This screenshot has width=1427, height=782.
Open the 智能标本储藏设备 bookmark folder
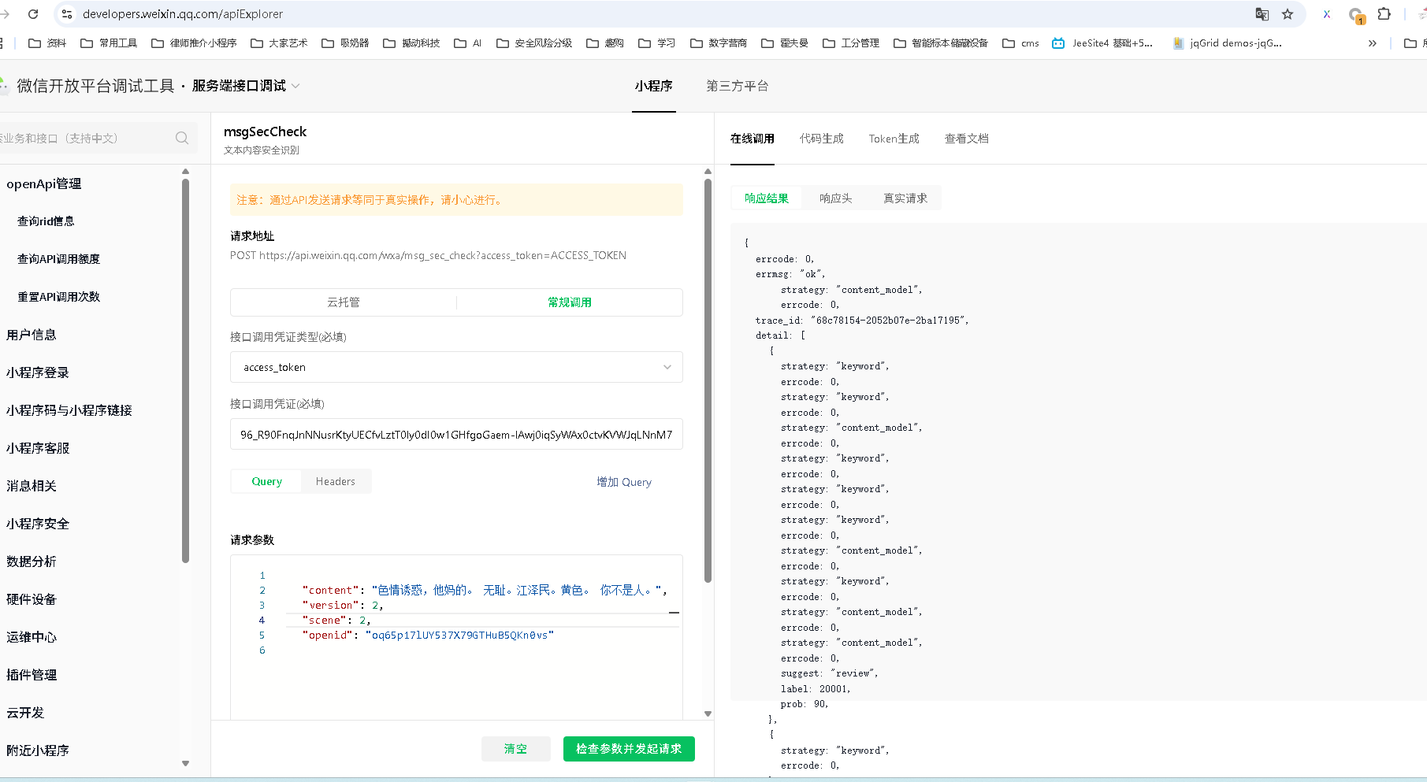point(941,43)
